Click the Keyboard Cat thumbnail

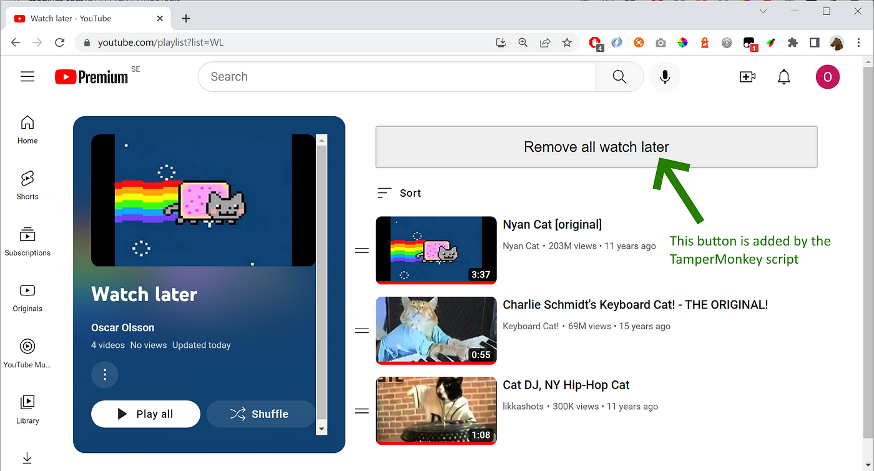[x=436, y=330]
